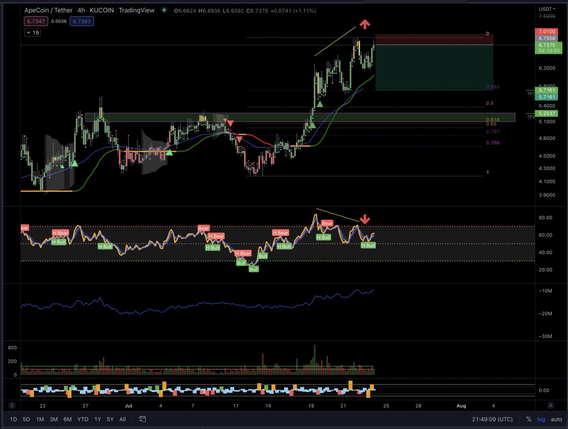The width and height of the screenshot is (568, 429).
Task: Select the 6M time range
Action: [x=68, y=419]
